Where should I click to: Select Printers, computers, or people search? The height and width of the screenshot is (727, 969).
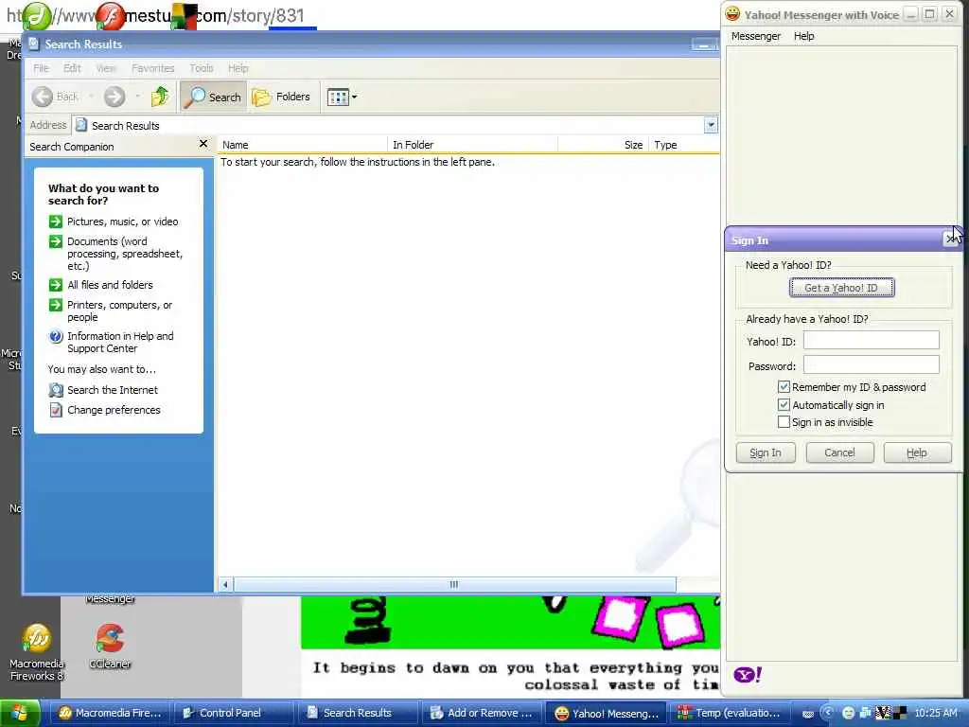tap(120, 310)
